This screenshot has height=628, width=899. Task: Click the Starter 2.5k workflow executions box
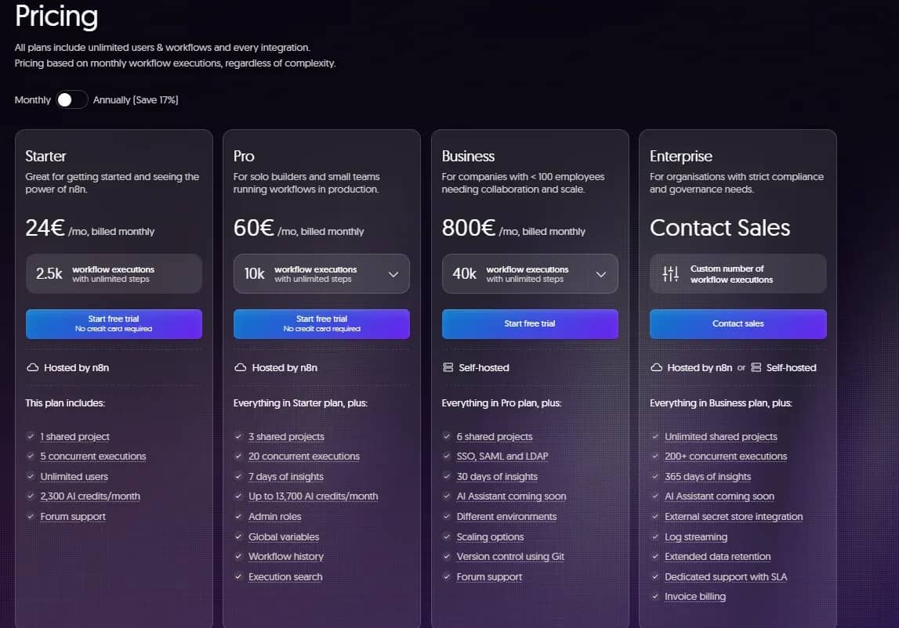[114, 274]
